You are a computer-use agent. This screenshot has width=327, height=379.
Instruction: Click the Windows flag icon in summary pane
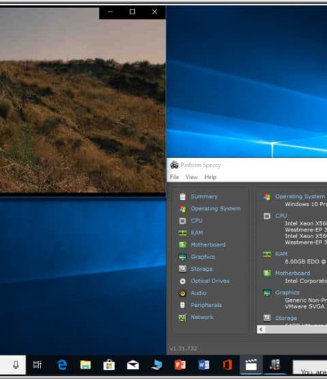point(267,197)
